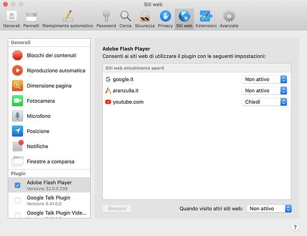Open the Siti web globe icon
The image size is (307, 236).
click(184, 16)
